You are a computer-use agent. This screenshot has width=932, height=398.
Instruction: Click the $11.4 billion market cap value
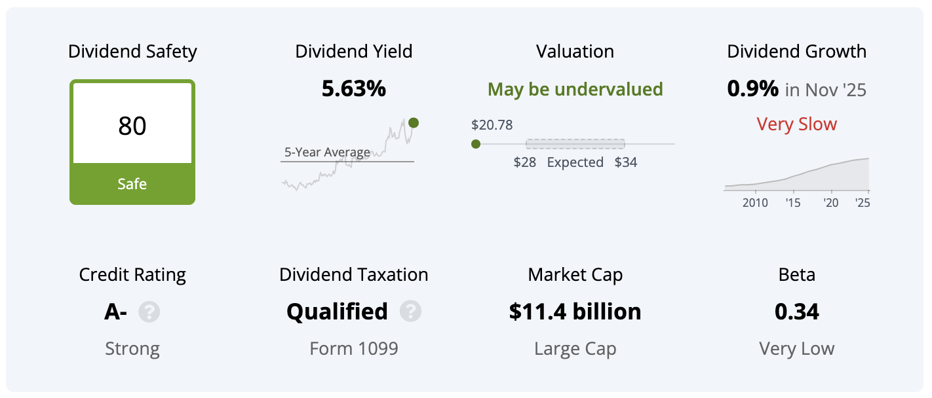(575, 312)
